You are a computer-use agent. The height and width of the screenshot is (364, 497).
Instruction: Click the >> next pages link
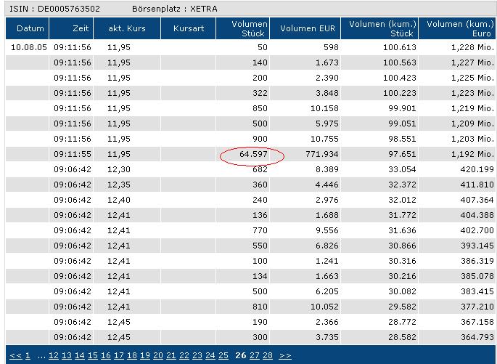[285, 355]
